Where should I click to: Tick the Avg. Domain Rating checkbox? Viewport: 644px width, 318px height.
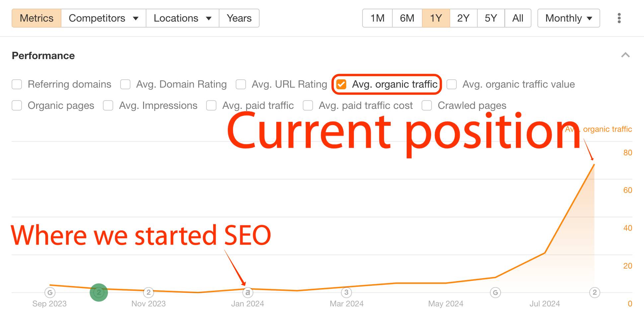(x=125, y=84)
